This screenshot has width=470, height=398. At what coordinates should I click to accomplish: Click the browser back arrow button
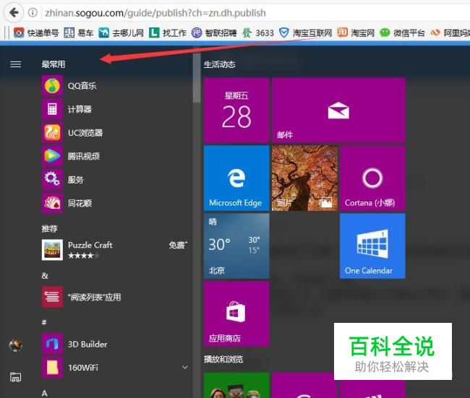(x=14, y=12)
